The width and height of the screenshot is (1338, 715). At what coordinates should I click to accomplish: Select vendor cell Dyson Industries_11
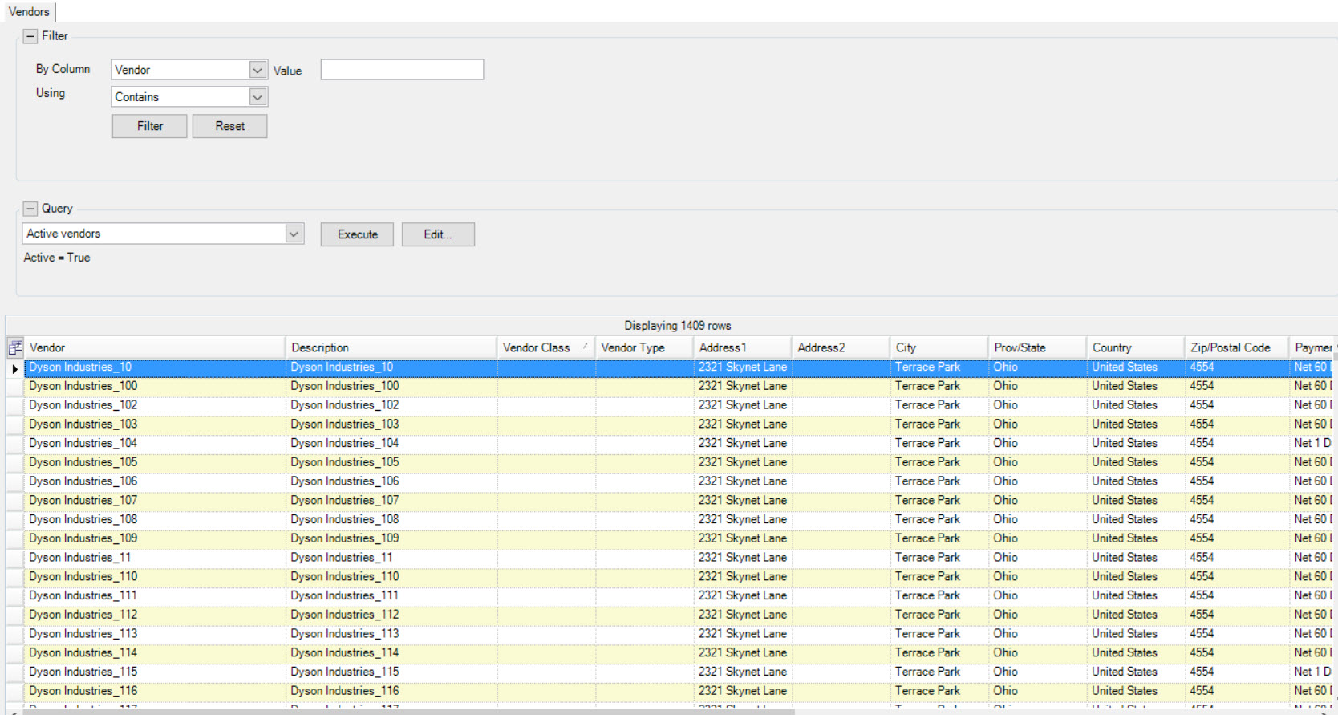click(155, 558)
